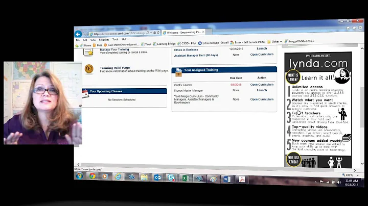Click the lynda.com banner advertisement
Image resolution: width=368 pixels, height=206 pixels.
click(318, 110)
